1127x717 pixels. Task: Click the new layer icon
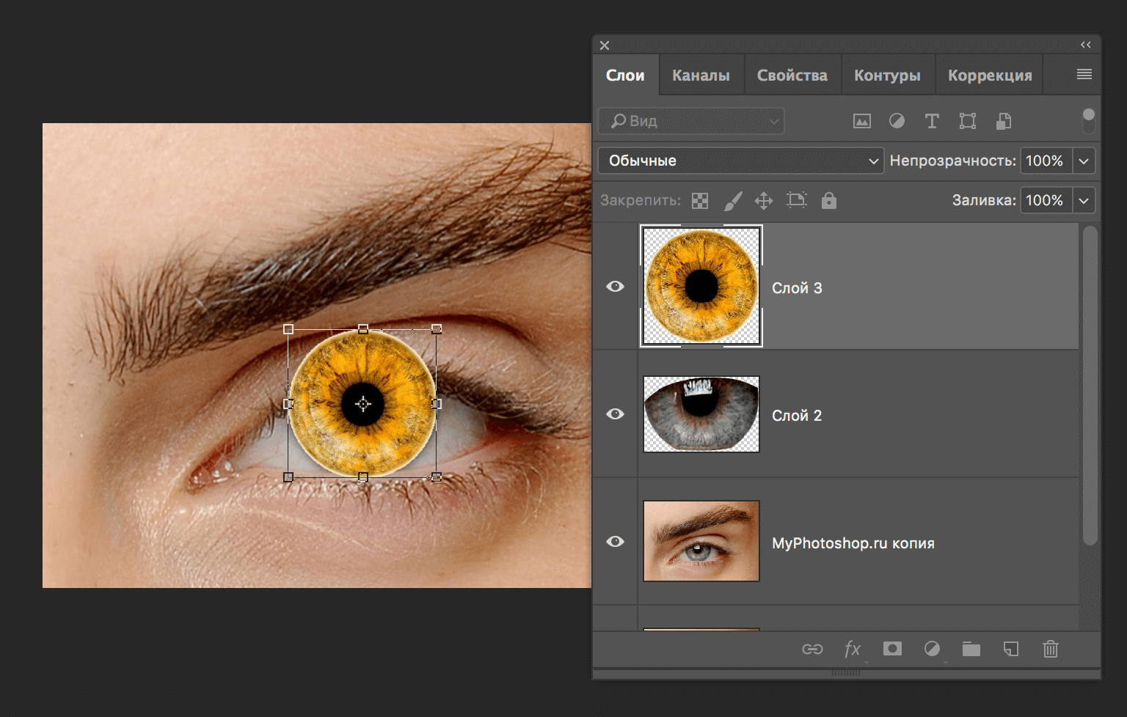point(1011,649)
